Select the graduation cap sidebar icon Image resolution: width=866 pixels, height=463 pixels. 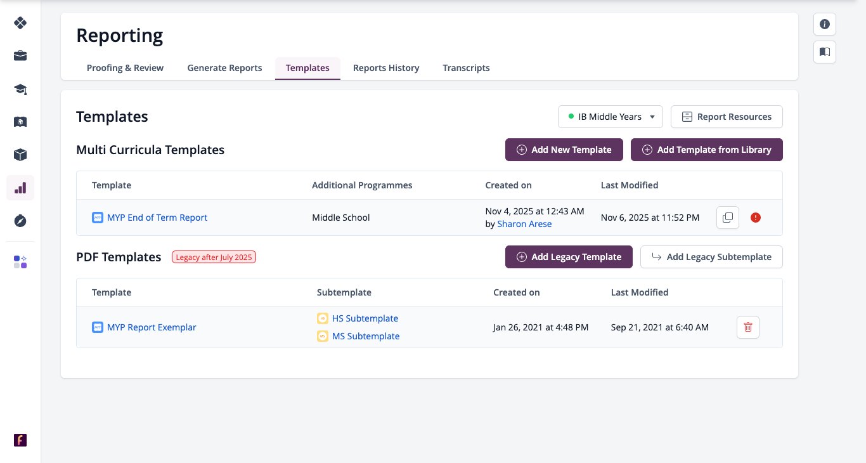[x=20, y=89]
